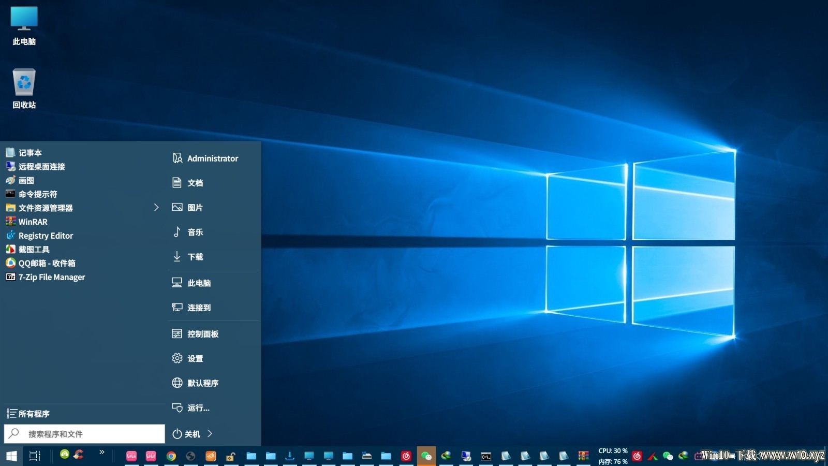Open Remote Desktop taskbar button
The height and width of the screenshot is (466, 828).
click(x=466, y=456)
